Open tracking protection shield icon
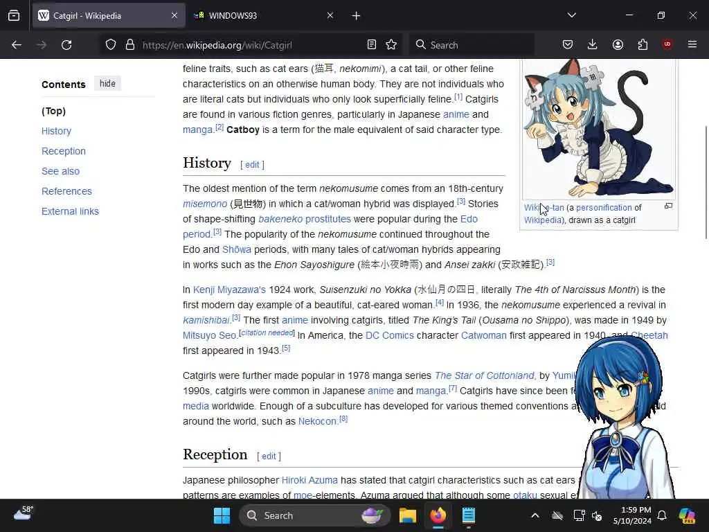 tap(111, 45)
